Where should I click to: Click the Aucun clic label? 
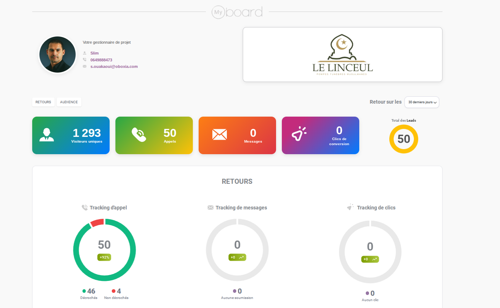370,300
